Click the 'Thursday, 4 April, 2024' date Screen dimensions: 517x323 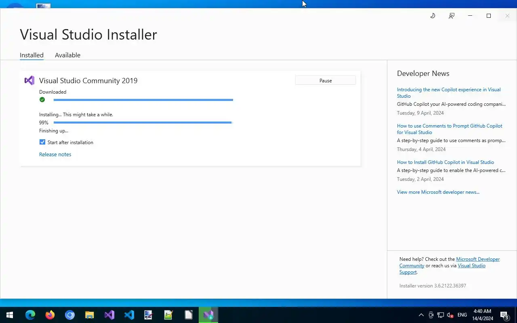click(x=421, y=149)
